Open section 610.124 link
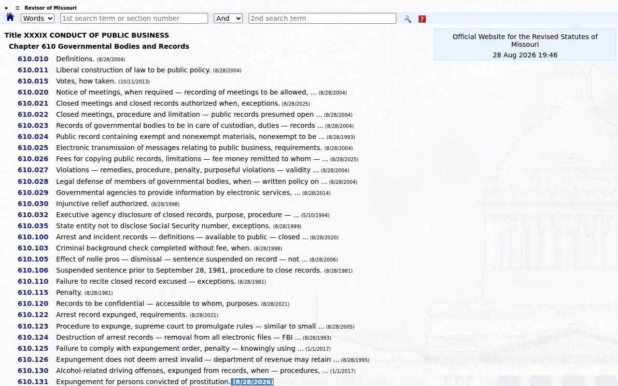This screenshot has width=618, height=386. [33, 337]
